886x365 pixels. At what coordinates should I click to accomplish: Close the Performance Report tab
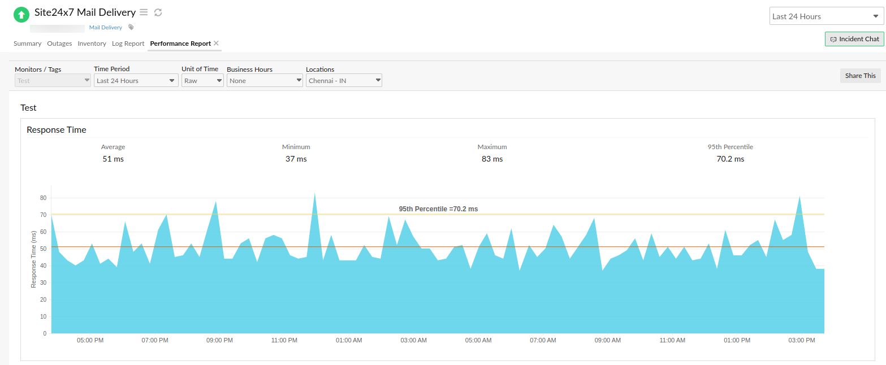coord(216,42)
